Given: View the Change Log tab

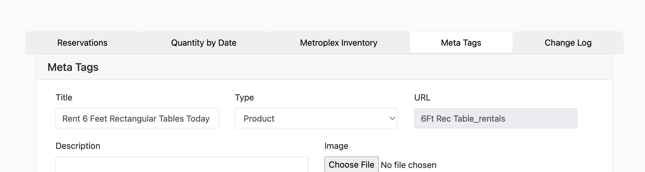Looking at the screenshot, I should (x=568, y=43).
